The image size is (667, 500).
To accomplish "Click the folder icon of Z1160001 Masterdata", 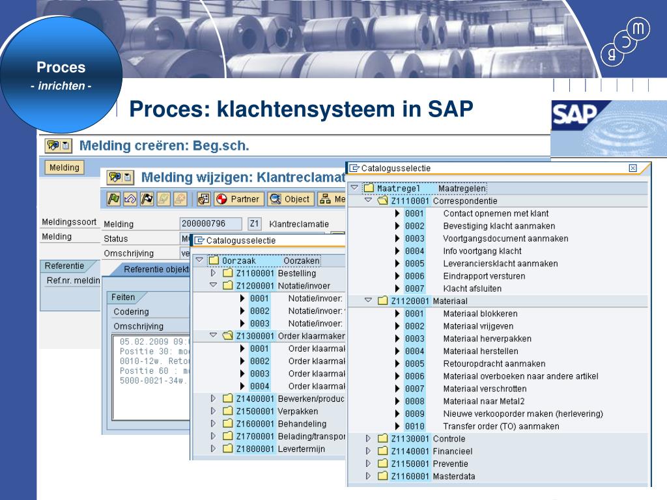I will click(382, 476).
